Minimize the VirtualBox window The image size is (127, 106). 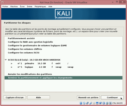113,2
